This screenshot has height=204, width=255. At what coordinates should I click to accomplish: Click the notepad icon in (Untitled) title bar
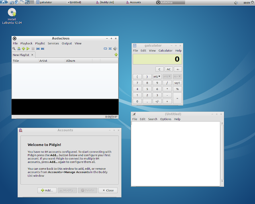[134, 114]
